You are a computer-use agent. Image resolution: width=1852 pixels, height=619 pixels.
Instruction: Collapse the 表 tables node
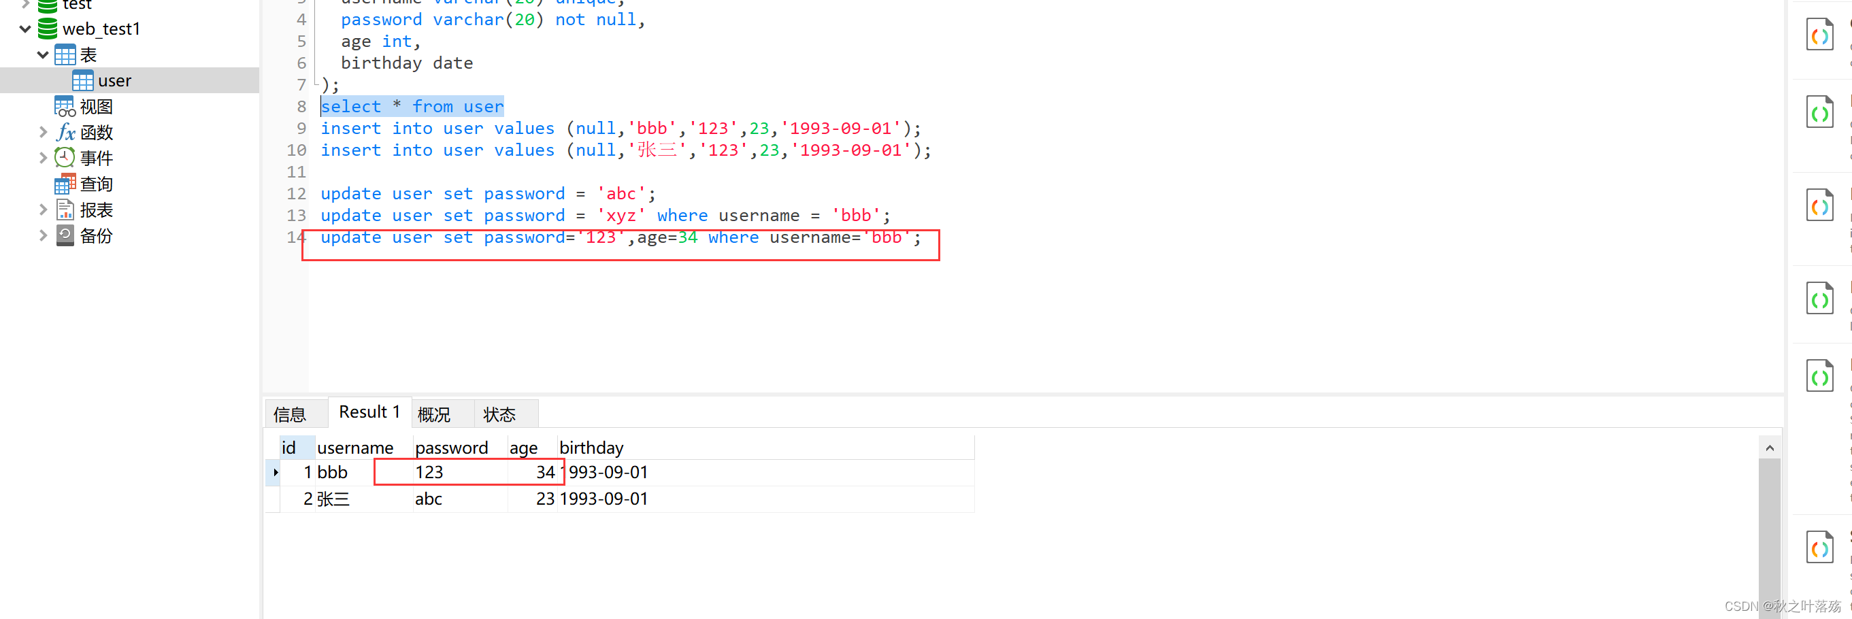pyautogui.click(x=43, y=54)
